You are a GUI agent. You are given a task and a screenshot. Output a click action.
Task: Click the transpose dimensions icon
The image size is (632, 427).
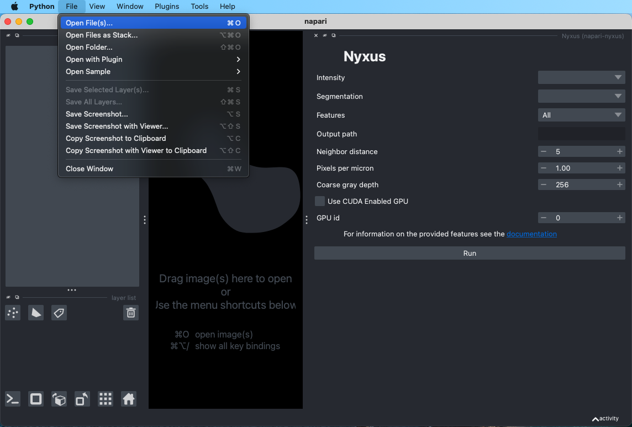pos(82,399)
